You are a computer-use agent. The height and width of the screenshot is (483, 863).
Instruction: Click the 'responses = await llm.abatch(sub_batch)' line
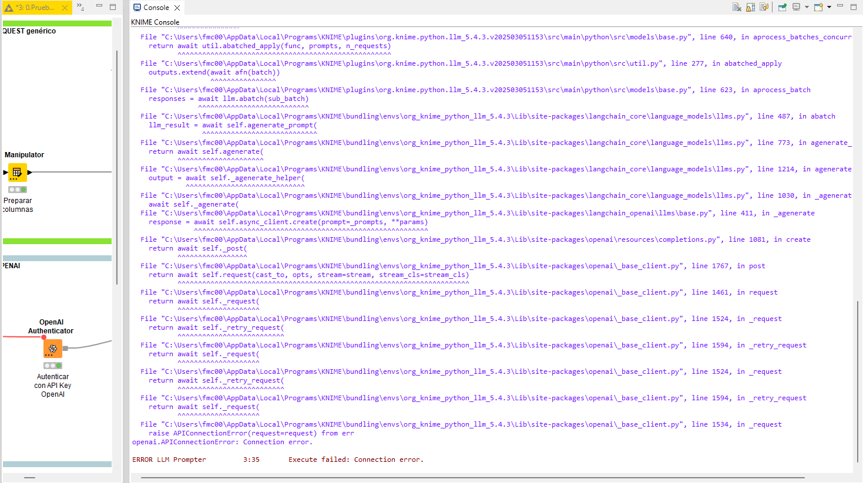click(x=229, y=99)
